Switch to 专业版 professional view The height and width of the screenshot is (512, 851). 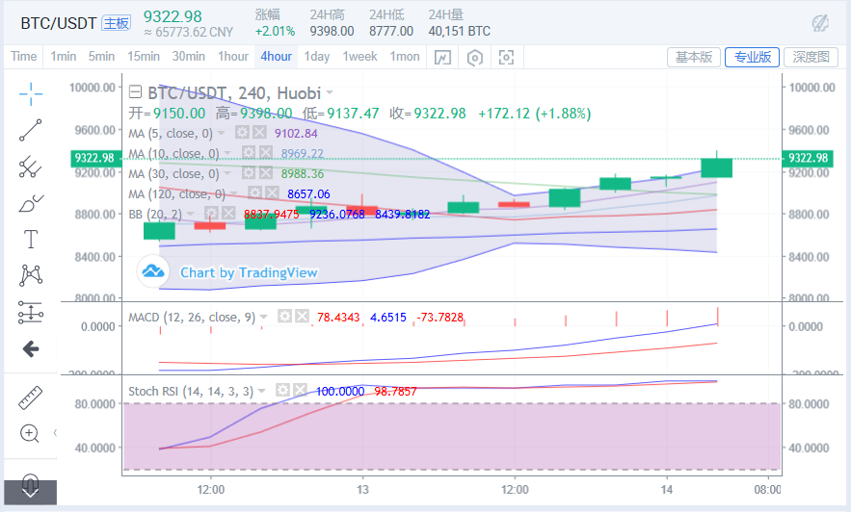753,57
